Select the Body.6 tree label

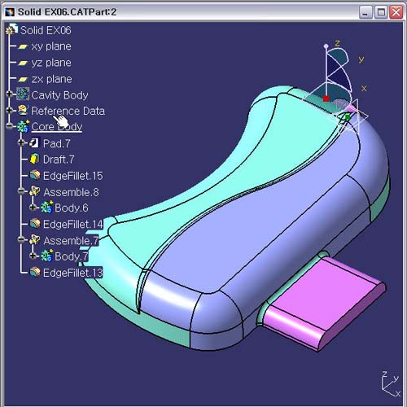pyautogui.click(x=72, y=208)
